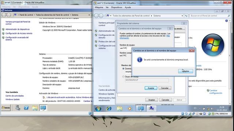Image resolution: width=234 pixels, height=131 pixels.
Task: Open the Máquina menu in server VirtualBox window
Action: (6, 7)
